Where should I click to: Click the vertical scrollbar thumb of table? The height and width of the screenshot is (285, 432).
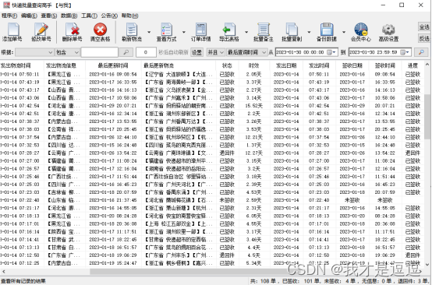[427, 117]
